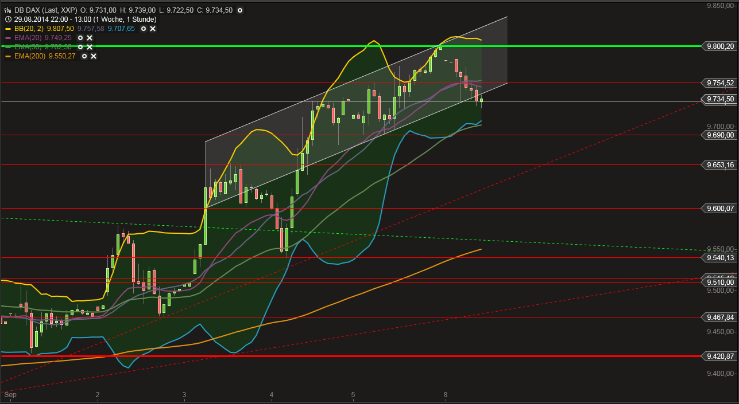Screen dimensions: 739x404
Task: Click the orange EMA(200) color marker
Action: (8, 56)
